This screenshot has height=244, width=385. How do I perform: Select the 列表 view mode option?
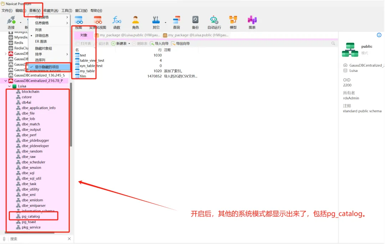[49, 30]
